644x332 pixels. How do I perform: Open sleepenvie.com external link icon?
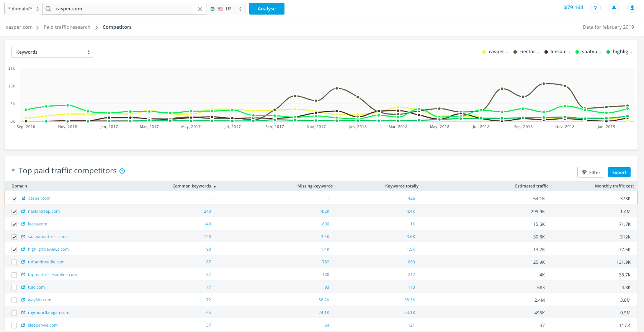click(x=23, y=325)
